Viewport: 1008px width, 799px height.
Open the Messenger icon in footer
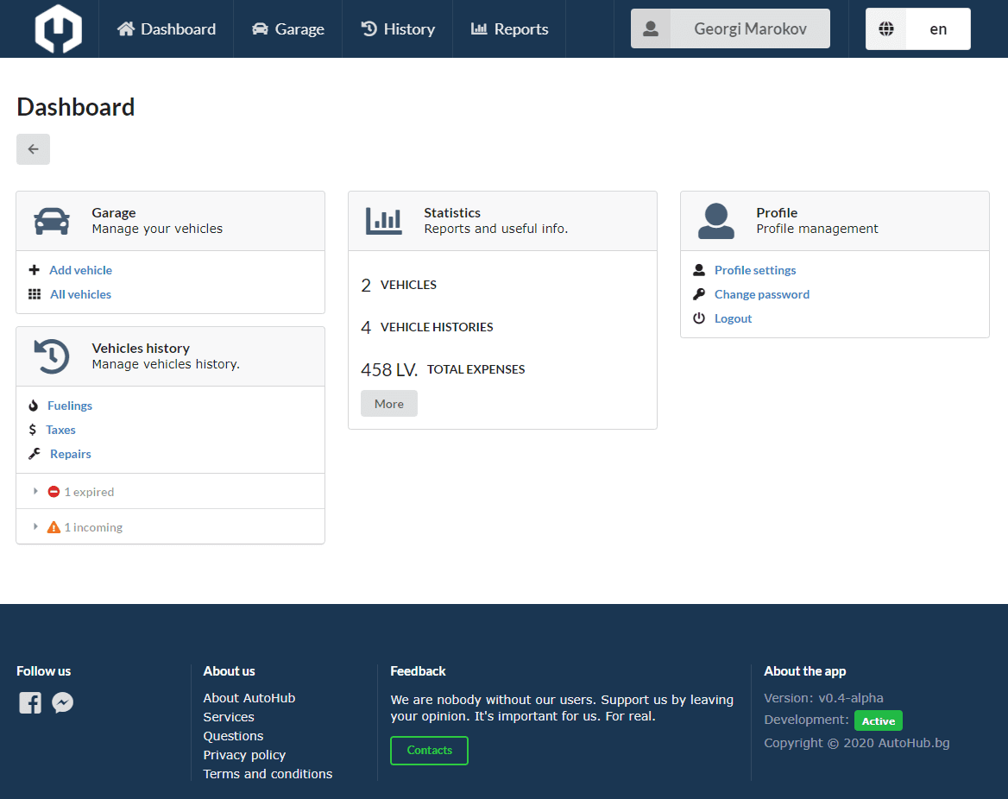(62, 702)
